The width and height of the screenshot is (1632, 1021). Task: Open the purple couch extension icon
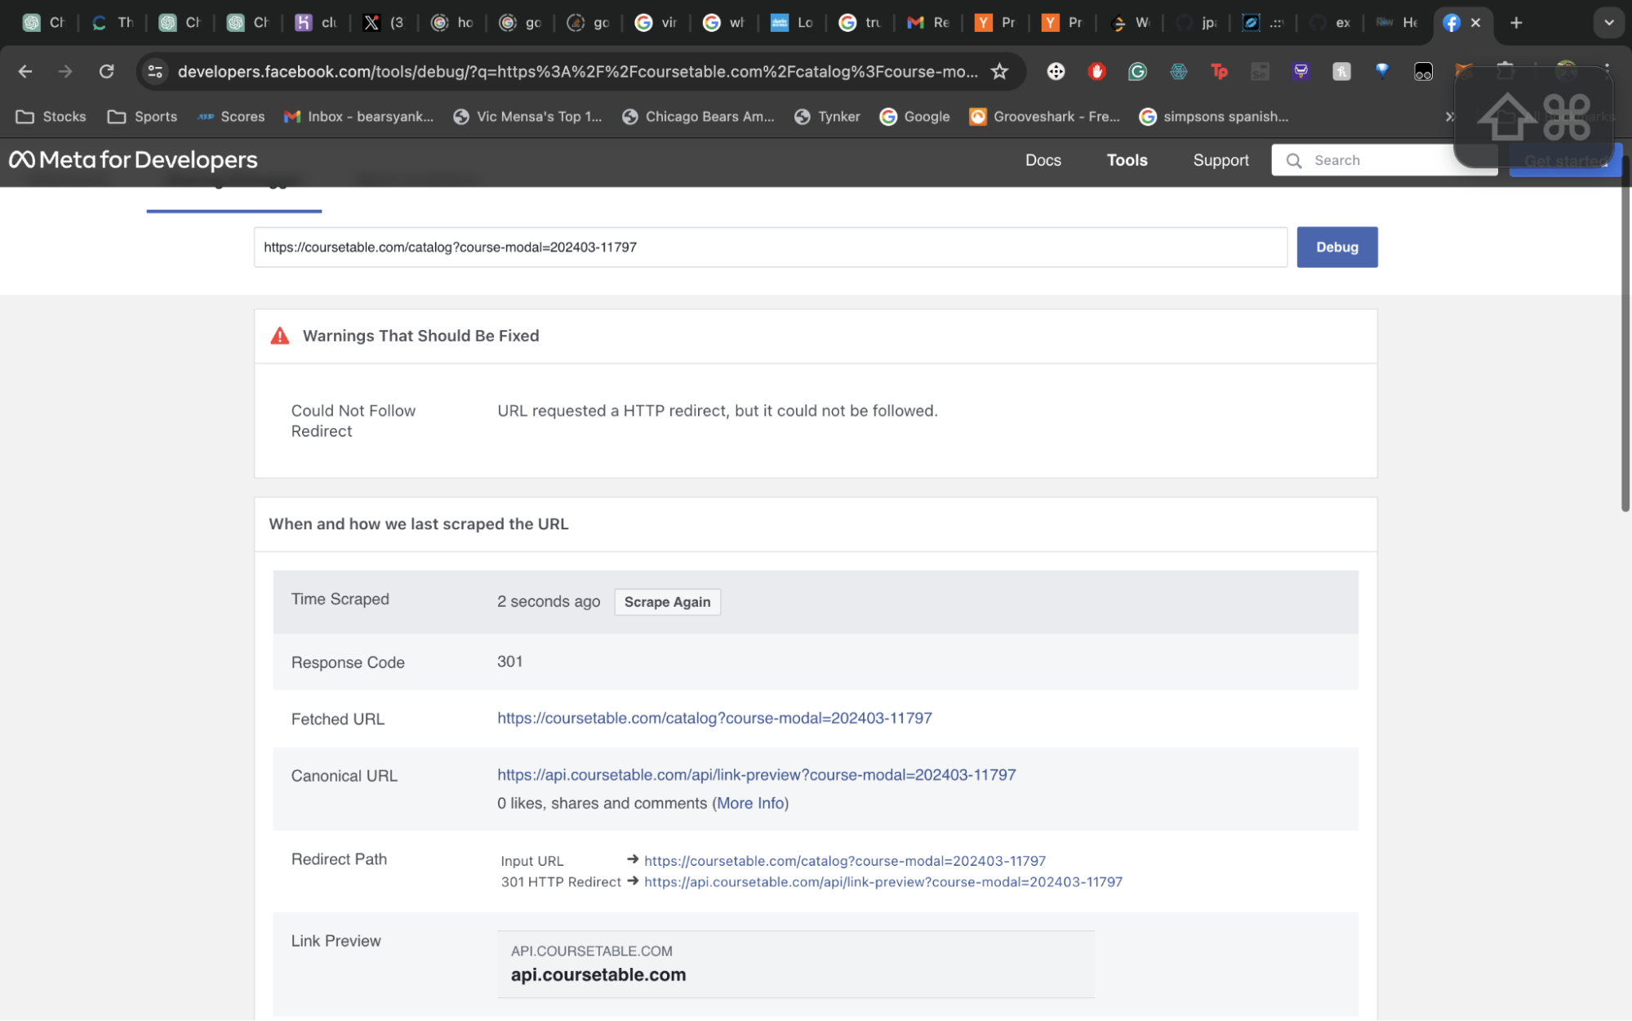pyautogui.click(x=1301, y=72)
